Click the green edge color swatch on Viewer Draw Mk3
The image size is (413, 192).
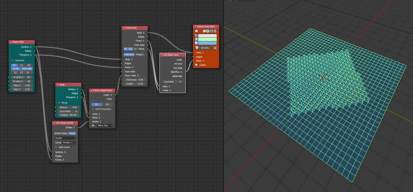207,39
